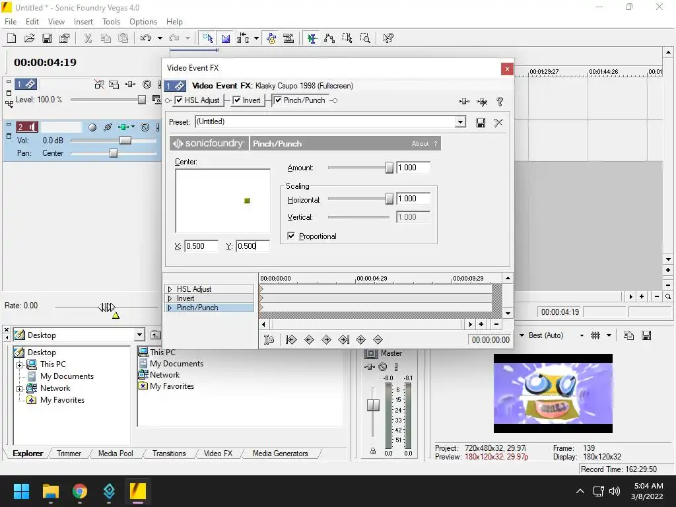Screen dimensions: 676x507
Task: Click the Last Keyframe button
Action: [343, 340]
